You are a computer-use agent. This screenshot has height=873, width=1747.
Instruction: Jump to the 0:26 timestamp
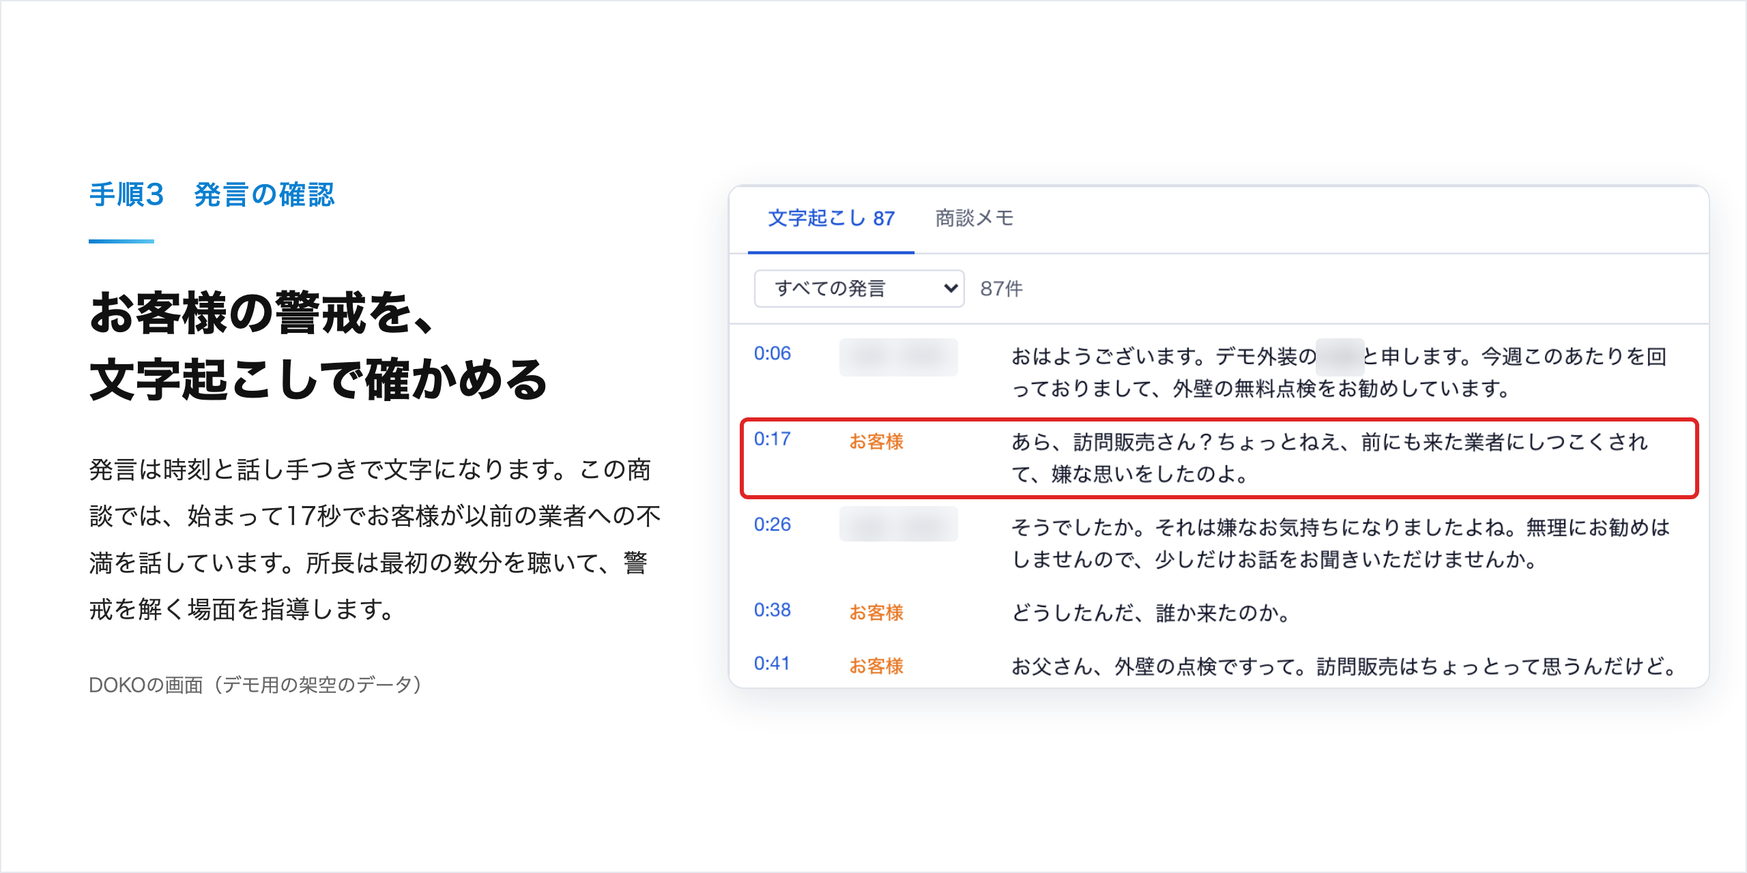772,524
